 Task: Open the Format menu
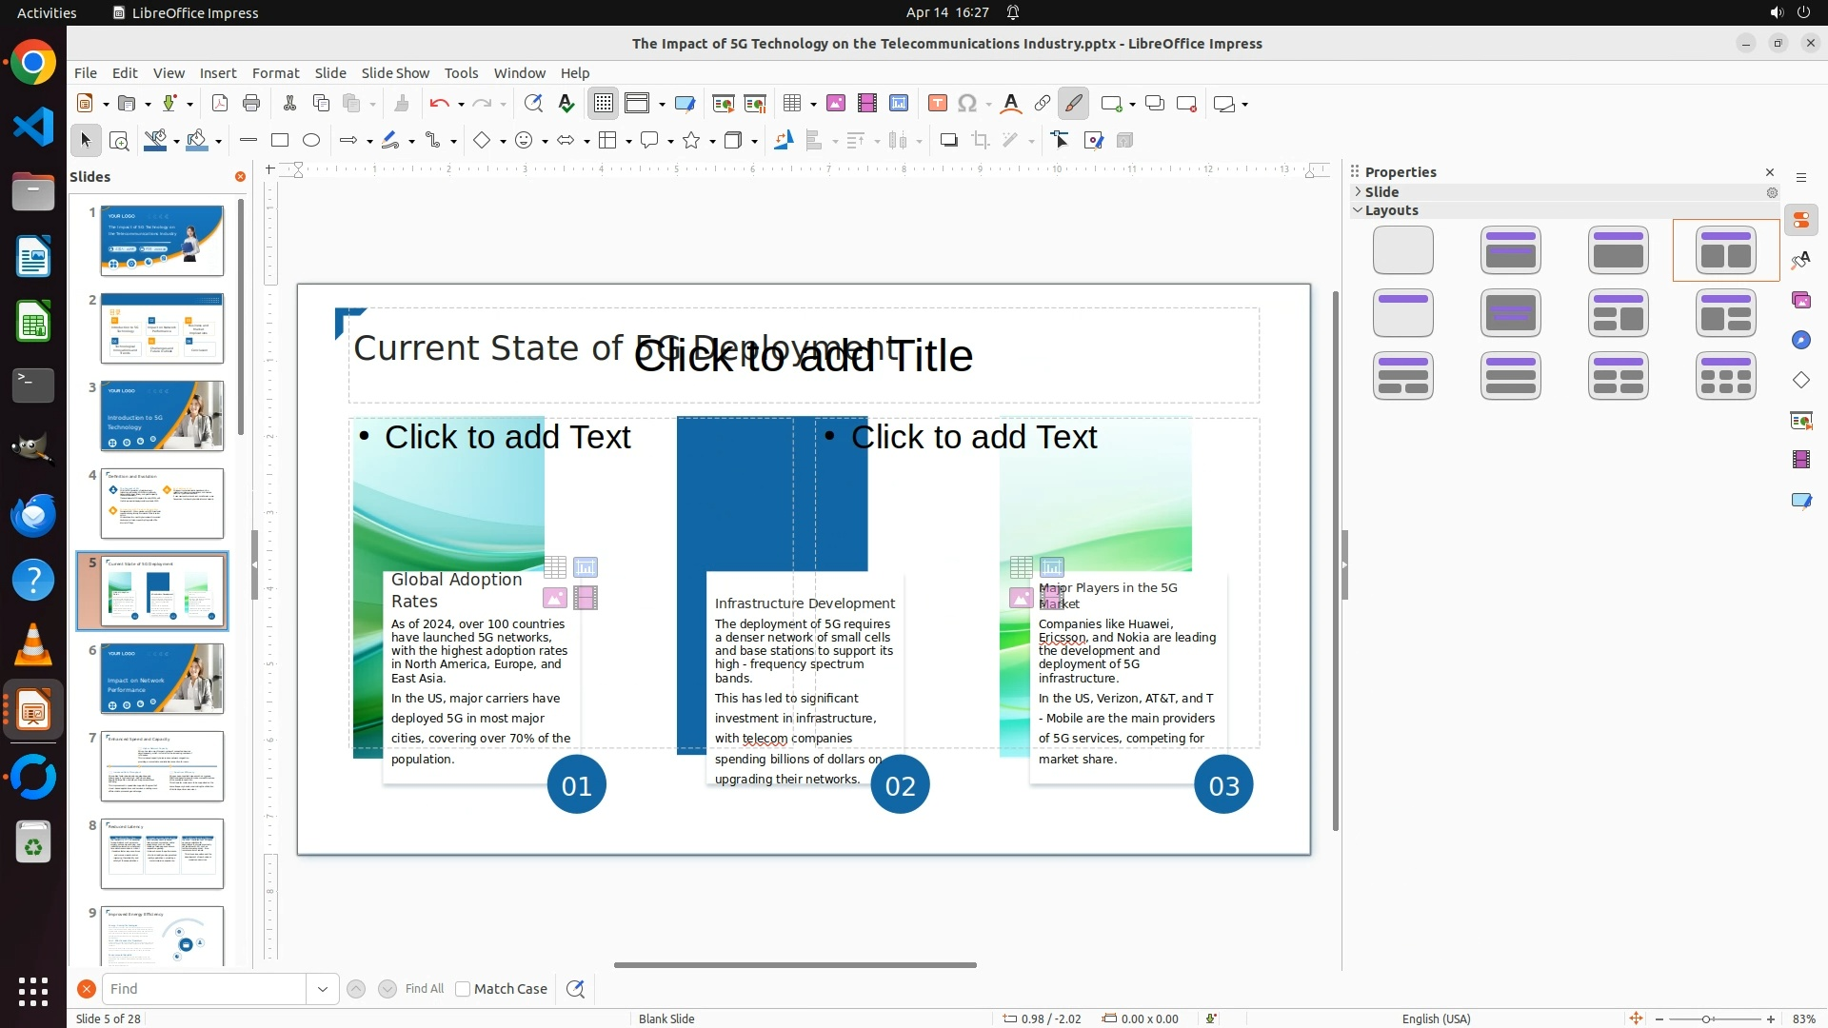[x=275, y=73]
